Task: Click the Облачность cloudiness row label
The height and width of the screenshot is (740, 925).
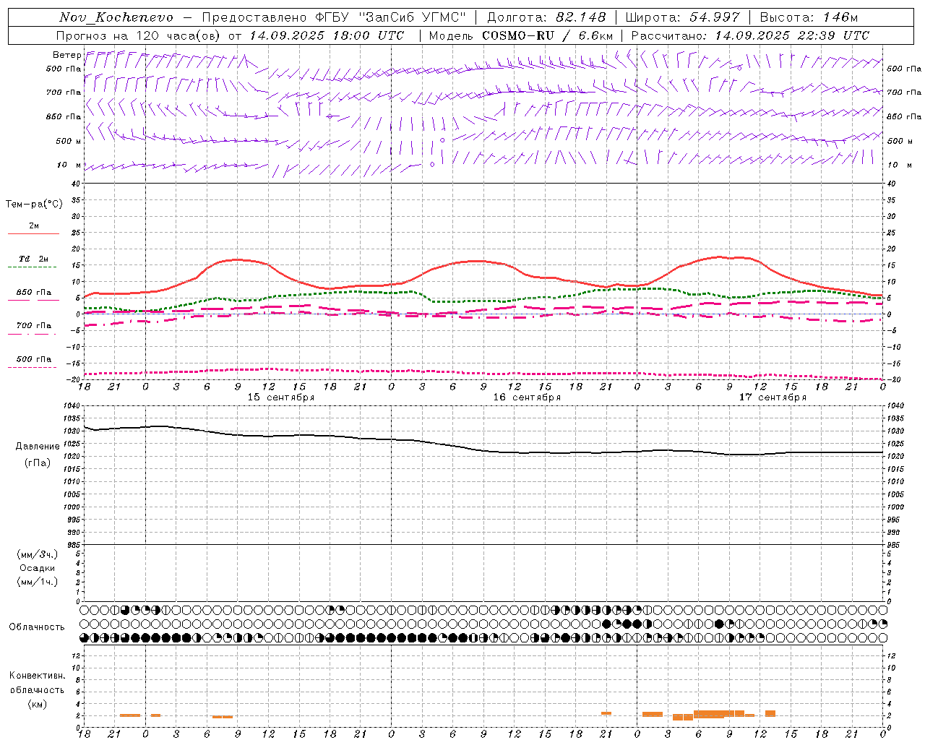Action: 37,627
